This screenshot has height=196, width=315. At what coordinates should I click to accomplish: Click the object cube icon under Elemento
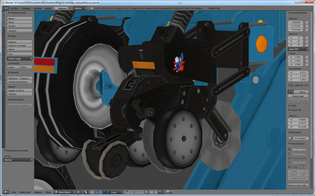click(x=291, y=138)
